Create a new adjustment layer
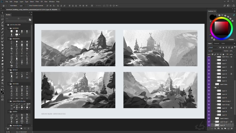This screenshot has width=236, height=133. coord(222,128)
